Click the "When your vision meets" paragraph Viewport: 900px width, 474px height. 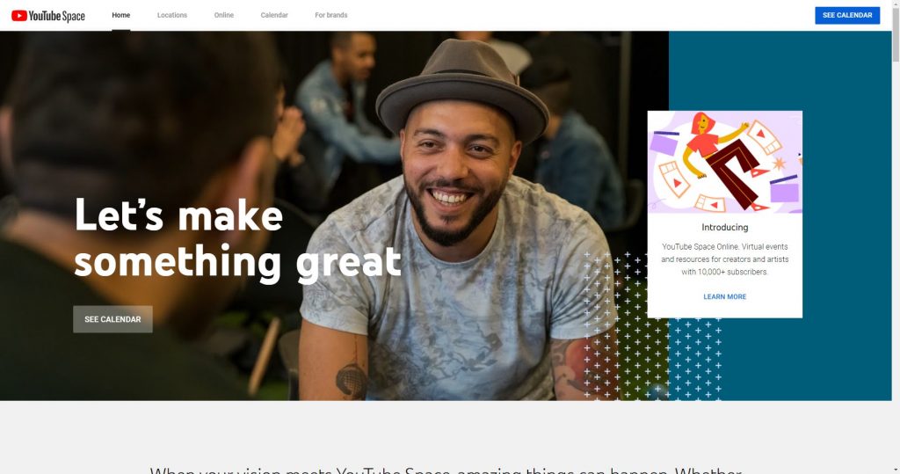tap(446, 470)
